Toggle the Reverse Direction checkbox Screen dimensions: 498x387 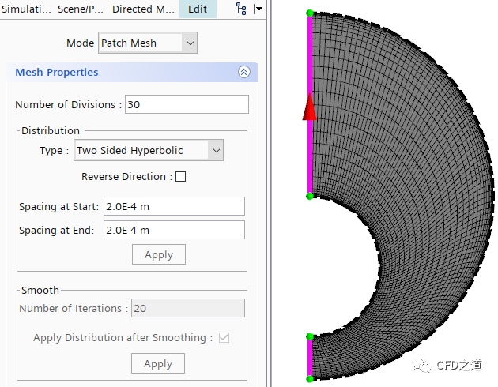pos(180,177)
